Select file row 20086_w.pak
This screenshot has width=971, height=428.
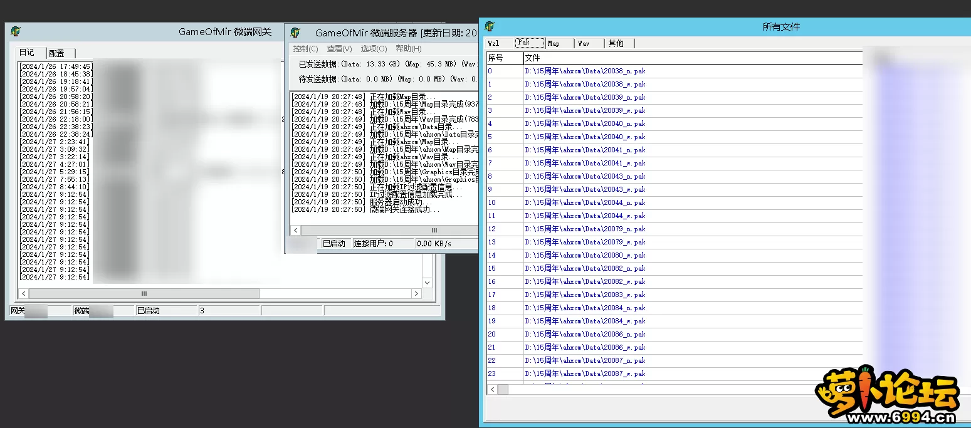coord(674,348)
